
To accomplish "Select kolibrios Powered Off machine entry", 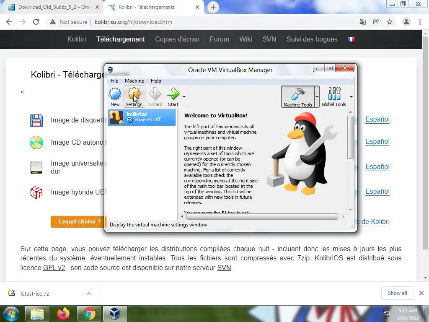I will pyautogui.click(x=142, y=117).
